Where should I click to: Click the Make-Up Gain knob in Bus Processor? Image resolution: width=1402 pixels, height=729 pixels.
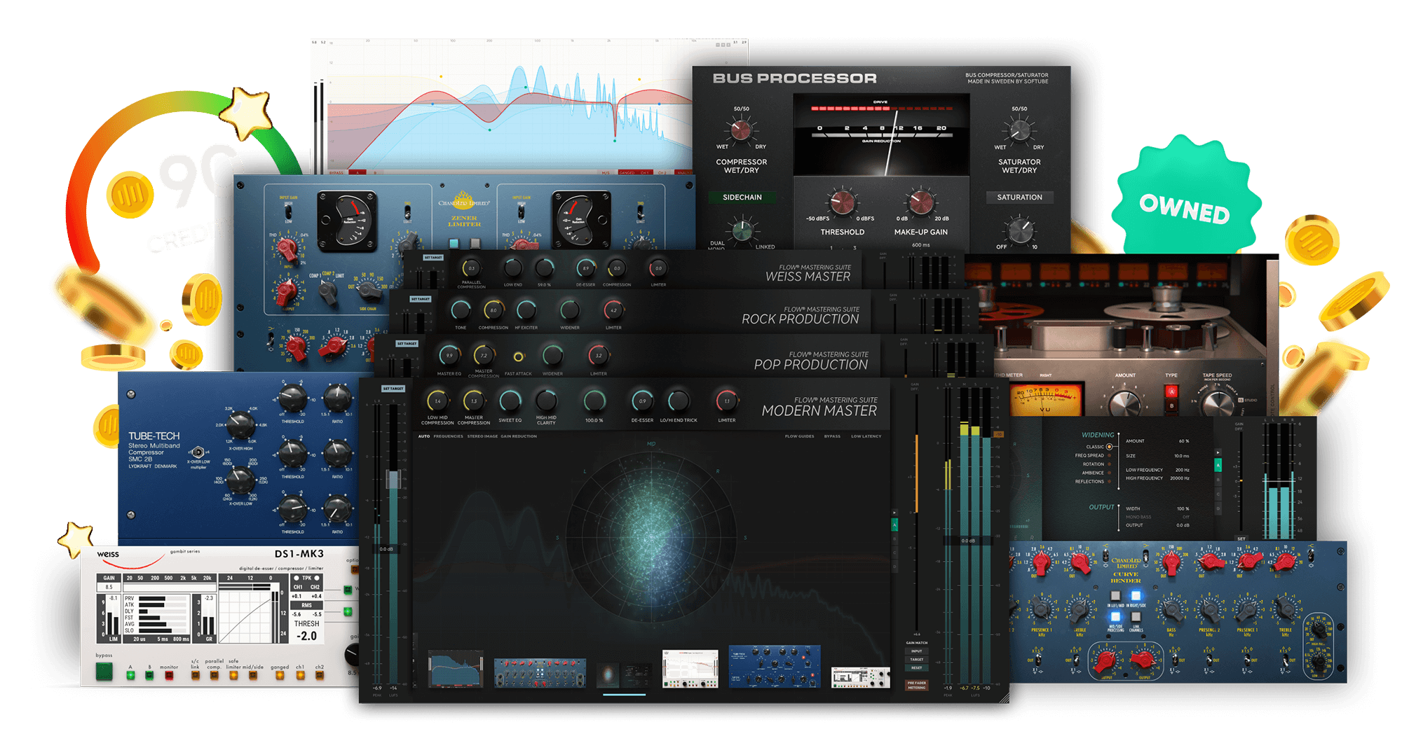920,202
